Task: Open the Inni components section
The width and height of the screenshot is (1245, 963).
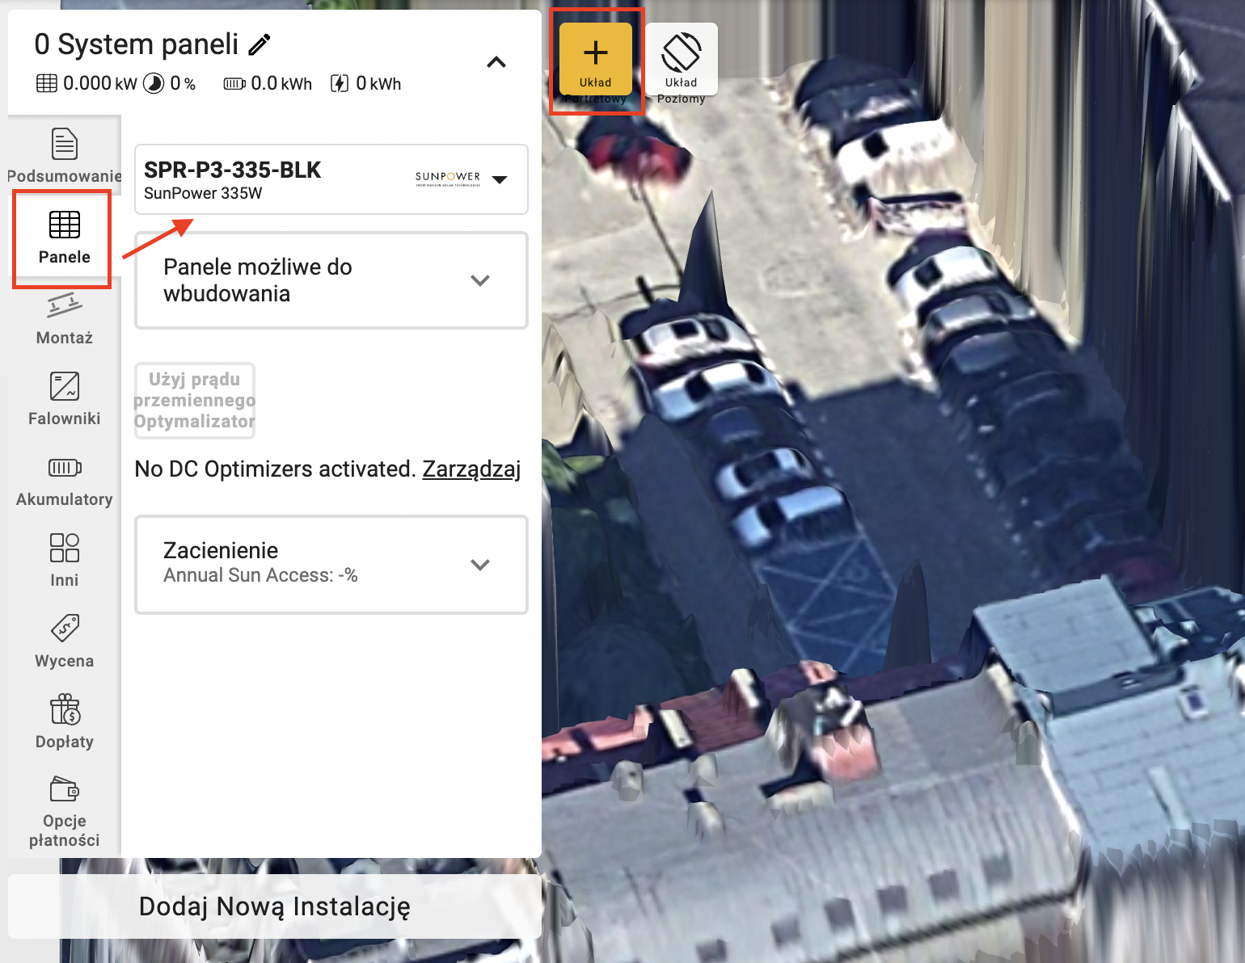Action: click(65, 560)
